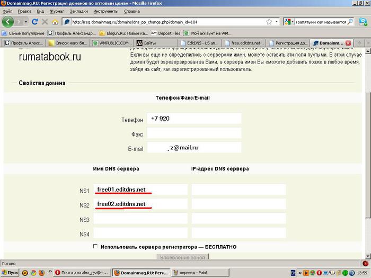The height and width of the screenshot is (278, 371).
Task: Click the NS2 DNS server name field
Action: click(x=140, y=204)
